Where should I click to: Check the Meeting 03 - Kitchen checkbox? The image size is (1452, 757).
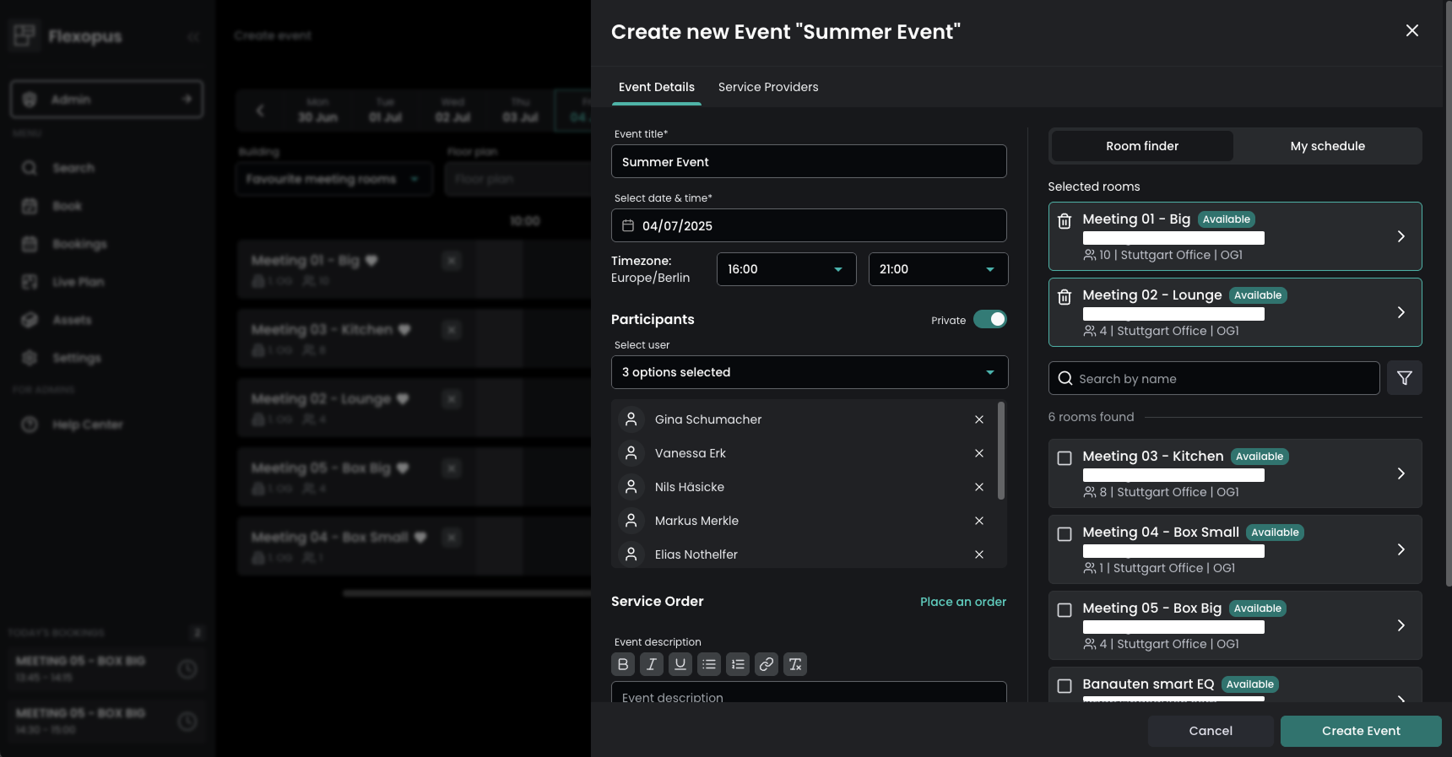1065,458
